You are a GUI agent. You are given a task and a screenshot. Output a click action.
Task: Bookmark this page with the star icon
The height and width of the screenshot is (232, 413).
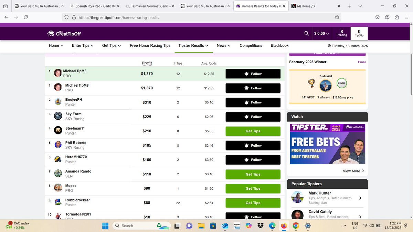tap(337, 17)
